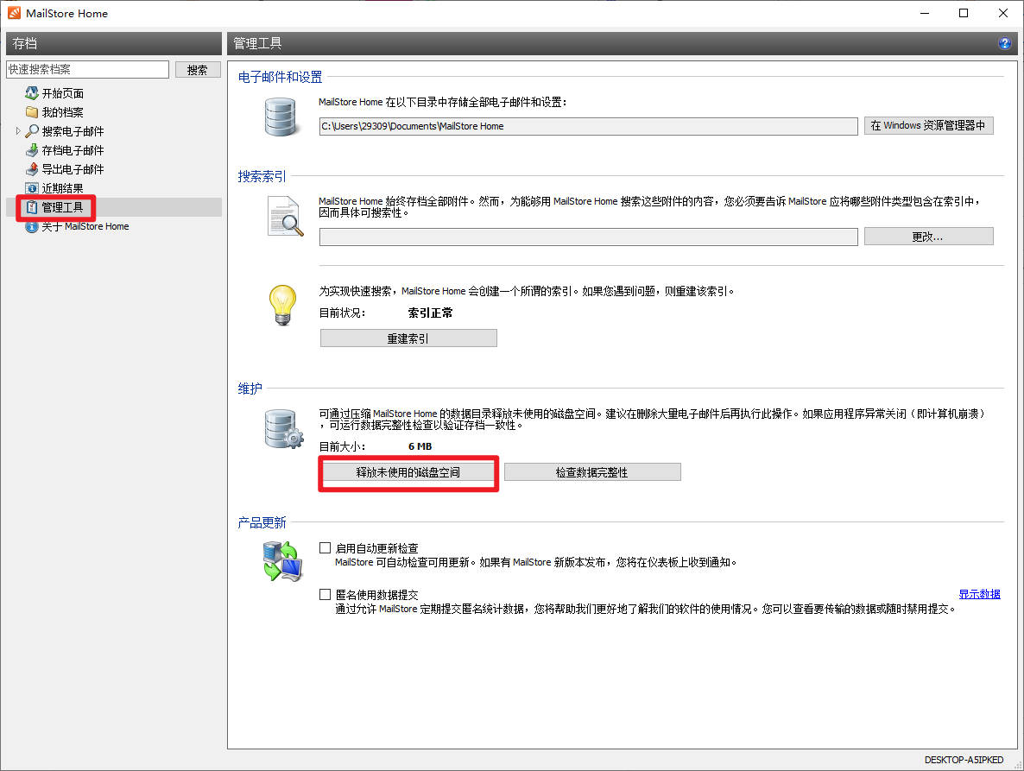Open 搜索电子邮件 in the sidebar
Screen dimensions: 1024x771
tap(73, 131)
